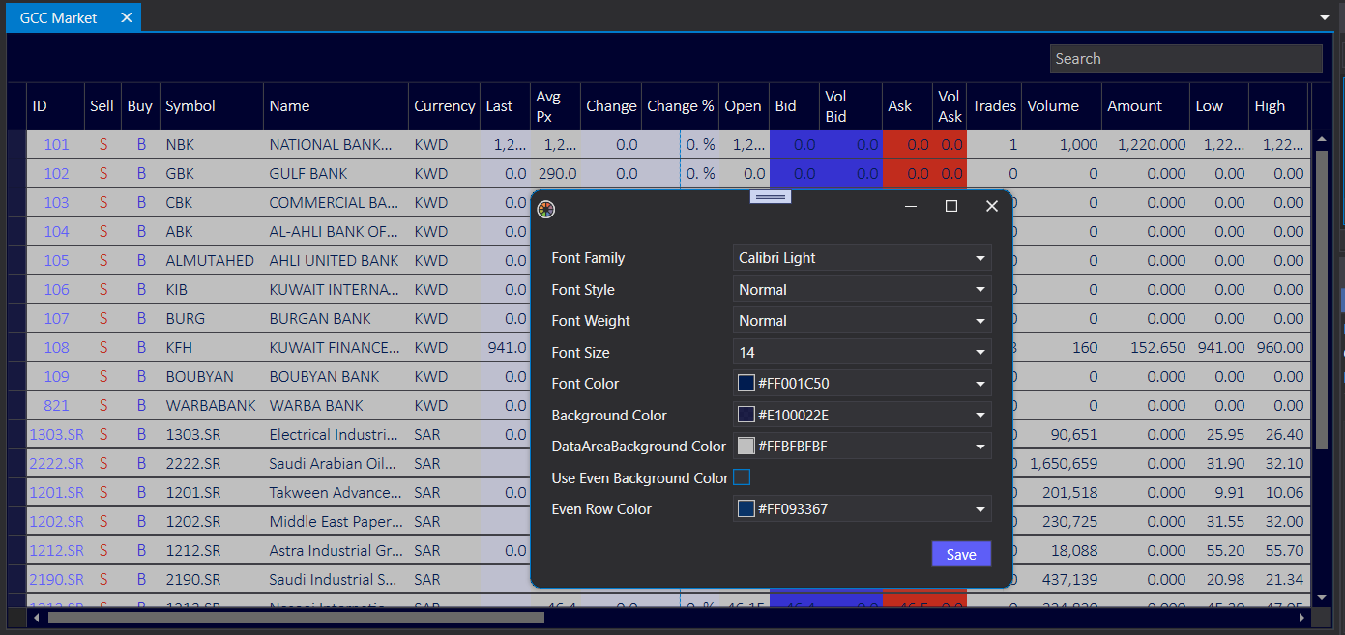
Task: Click the Low column header
Action: tap(1219, 106)
